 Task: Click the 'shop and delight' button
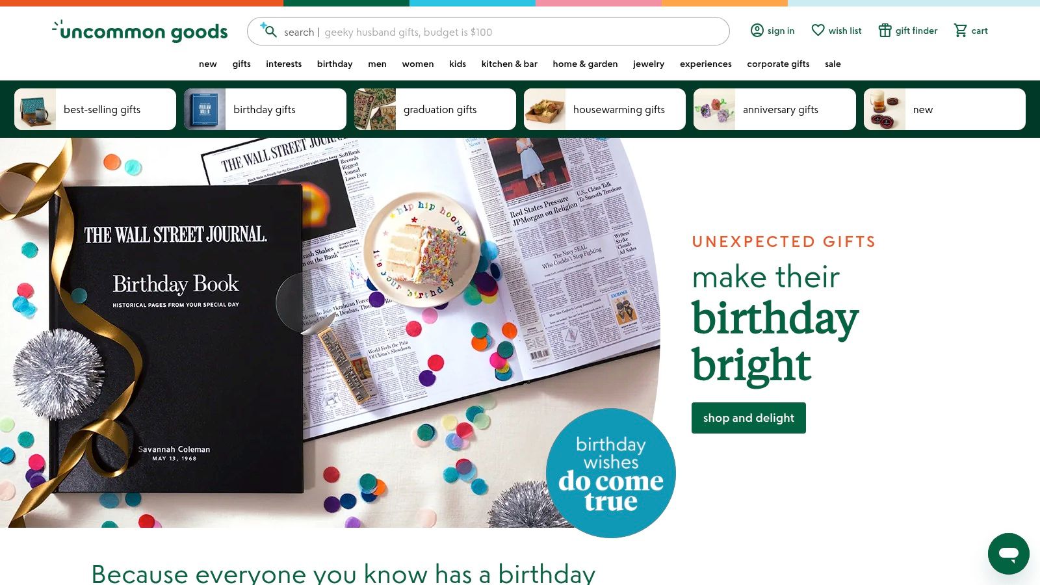point(748,418)
